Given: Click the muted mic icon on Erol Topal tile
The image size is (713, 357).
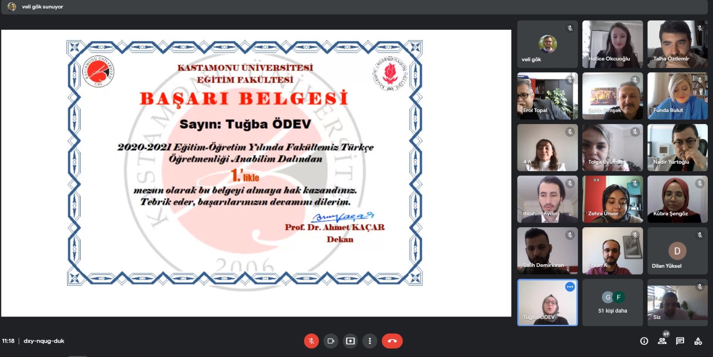Looking at the screenshot, I should click(570, 80).
